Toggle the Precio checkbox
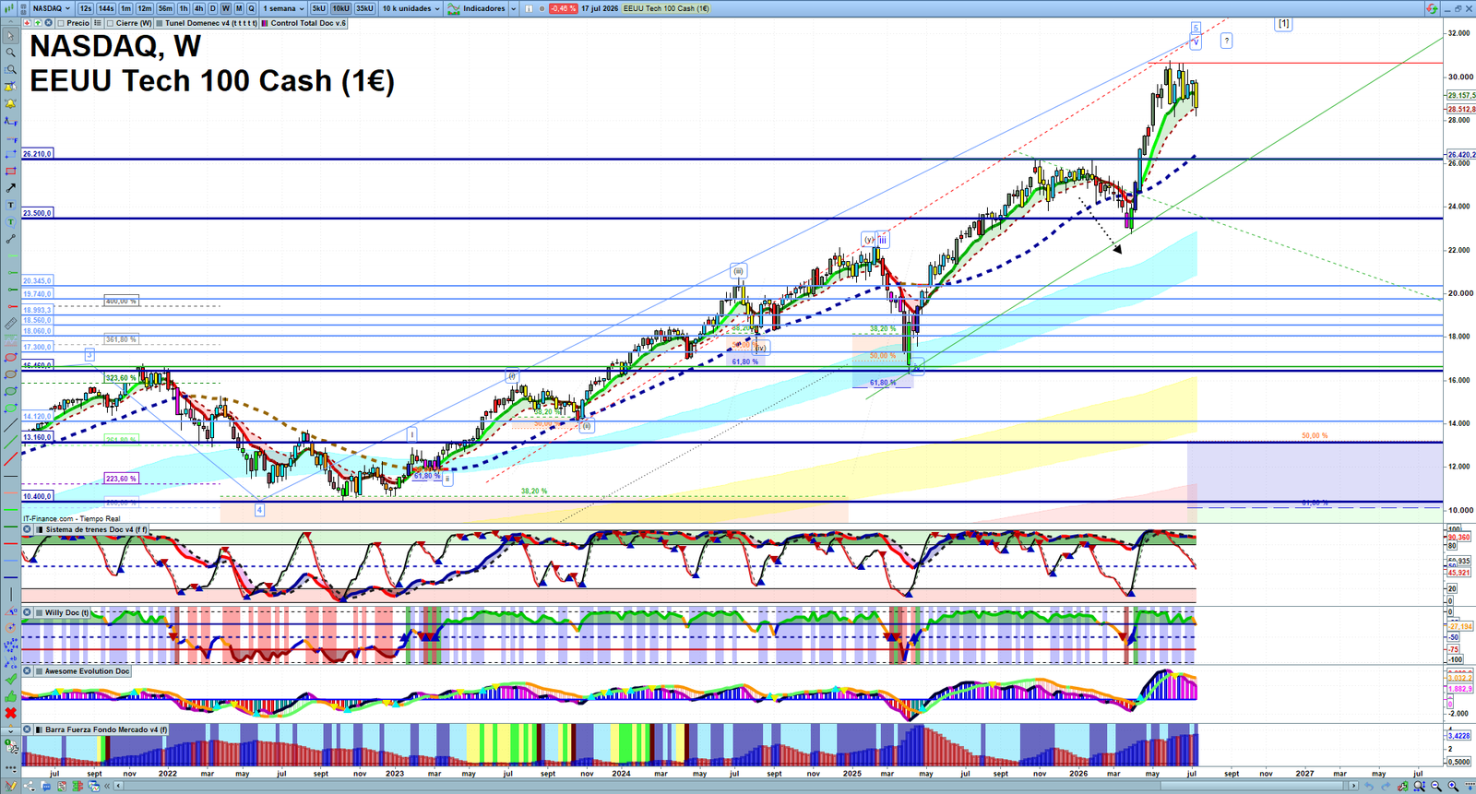1476x794 pixels. tap(61, 23)
